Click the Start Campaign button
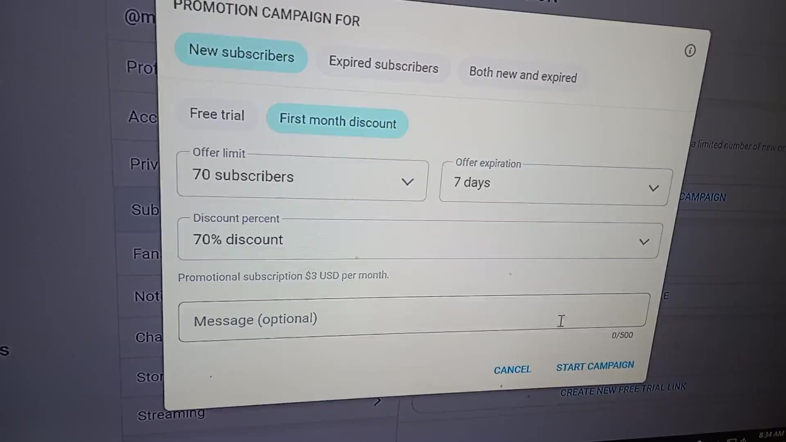The height and width of the screenshot is (442, 786). (594, 366)
